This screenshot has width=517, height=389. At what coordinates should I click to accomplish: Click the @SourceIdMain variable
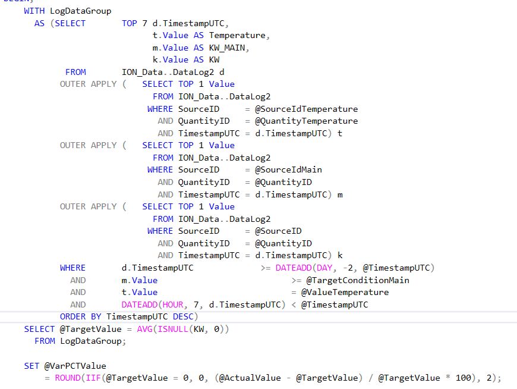click(x=288, y=170)
